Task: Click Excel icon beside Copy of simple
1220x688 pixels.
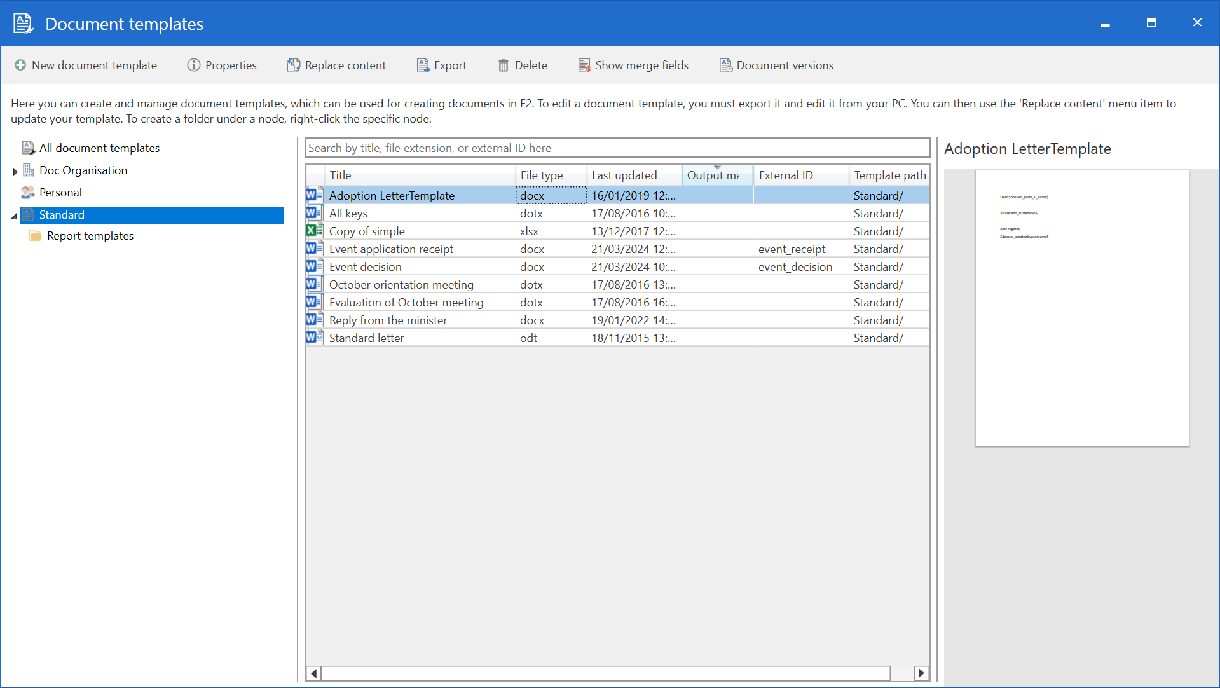Action: click(x=314, y=231)
